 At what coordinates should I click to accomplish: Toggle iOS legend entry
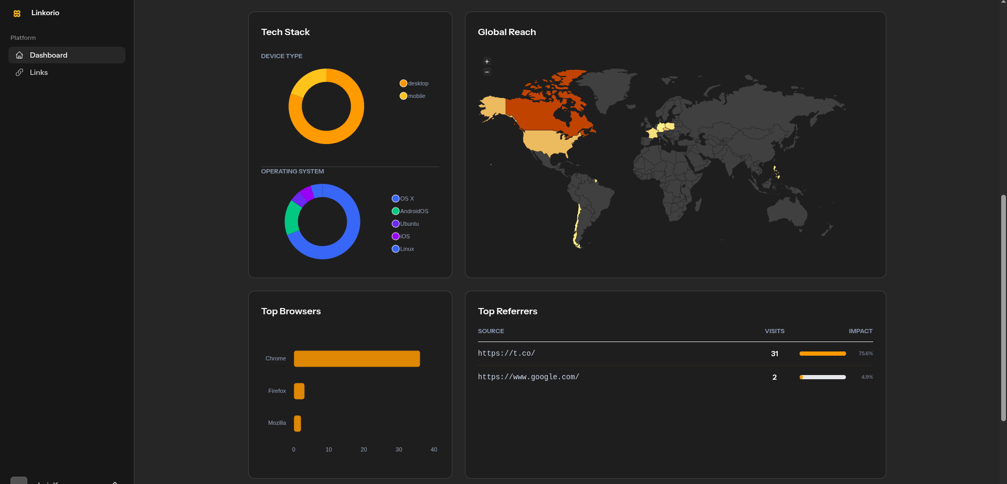click(x=401, y=236)
